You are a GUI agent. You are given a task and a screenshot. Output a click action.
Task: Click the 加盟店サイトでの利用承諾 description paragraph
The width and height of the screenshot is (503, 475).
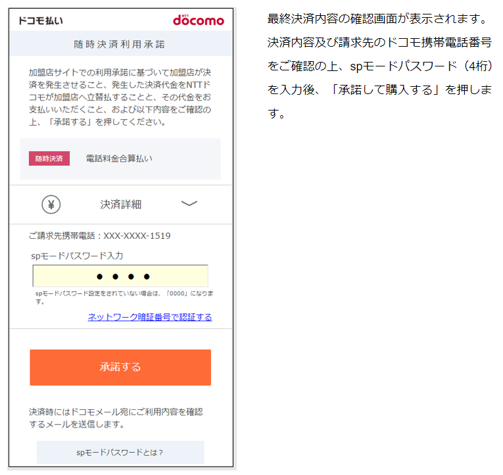click(x=120, y=97)
